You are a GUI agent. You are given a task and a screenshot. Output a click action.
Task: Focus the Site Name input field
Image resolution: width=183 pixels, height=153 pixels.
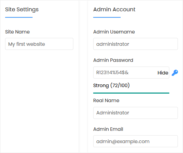coord(39,44)
